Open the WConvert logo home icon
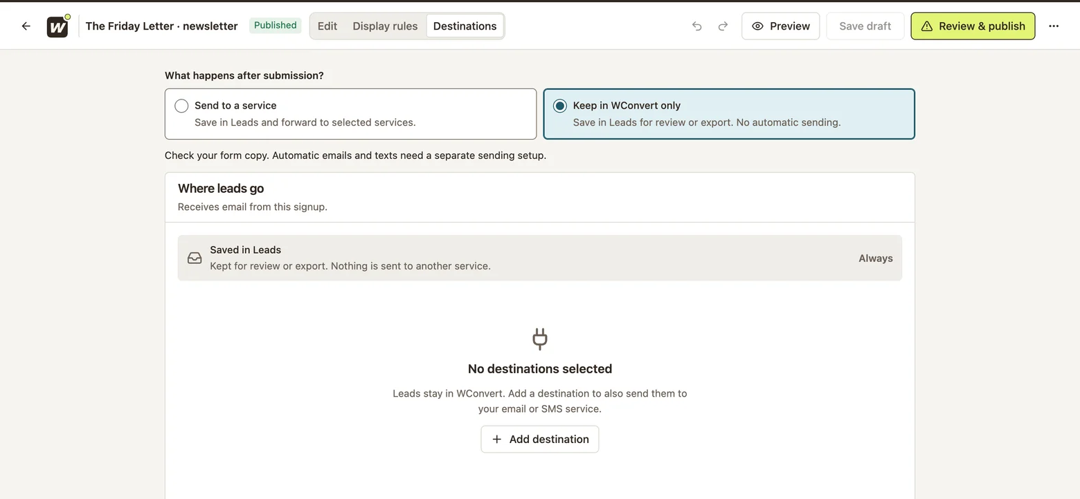Viewport: 1080px width, 499px height. pos(57,26)
